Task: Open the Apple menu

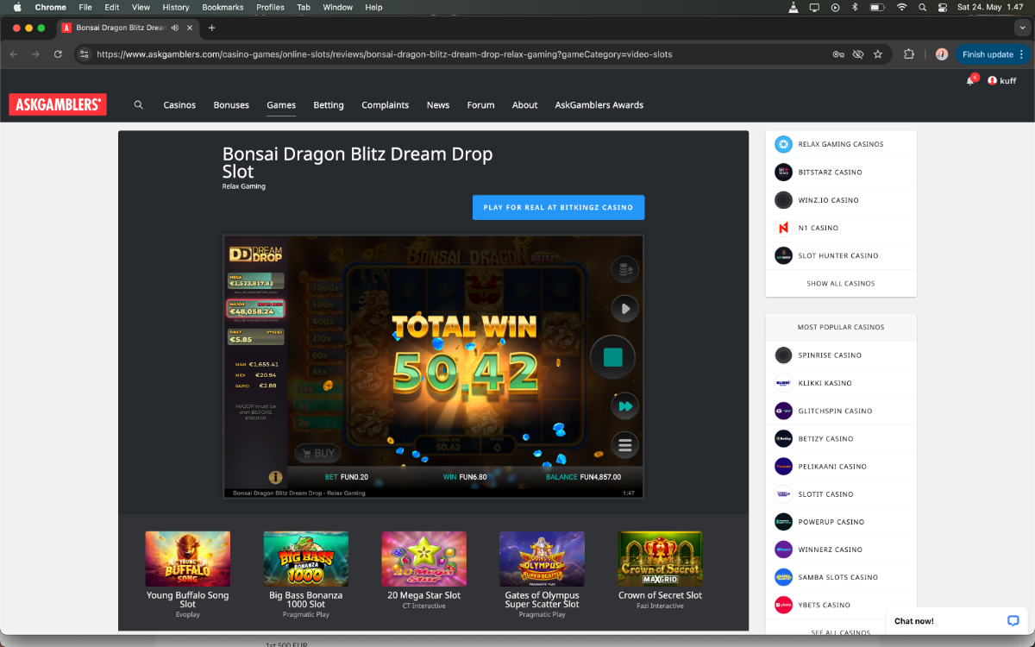Action: (16, 7)
